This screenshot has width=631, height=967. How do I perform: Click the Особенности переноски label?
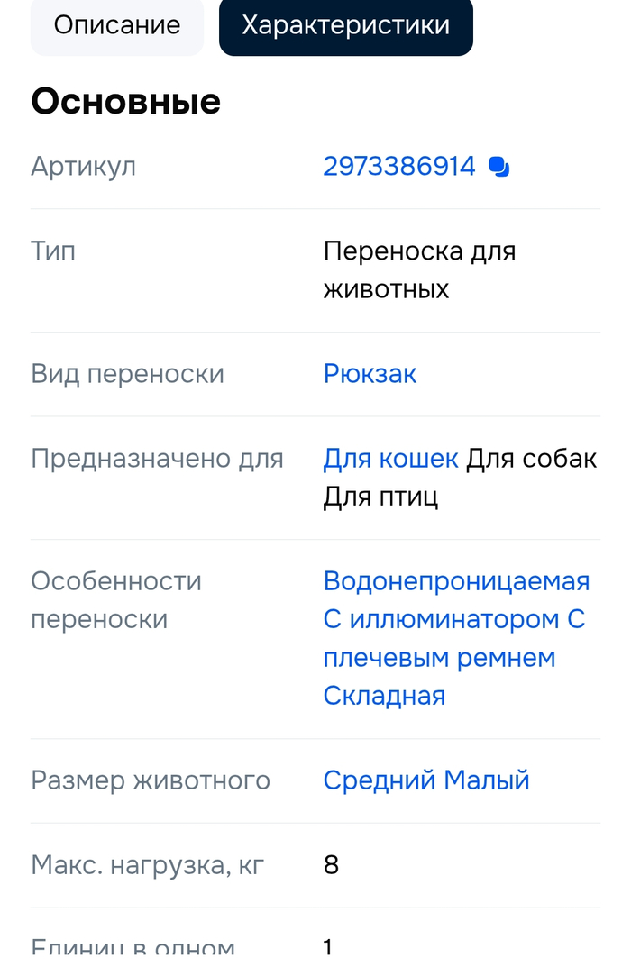[116, 600]
